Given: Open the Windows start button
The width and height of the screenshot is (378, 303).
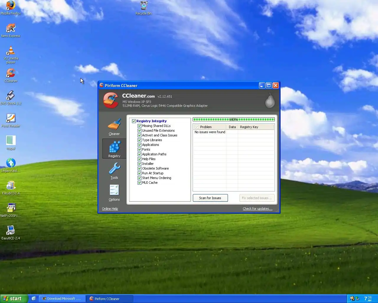Looking at the screenshot, I should 14,299.
